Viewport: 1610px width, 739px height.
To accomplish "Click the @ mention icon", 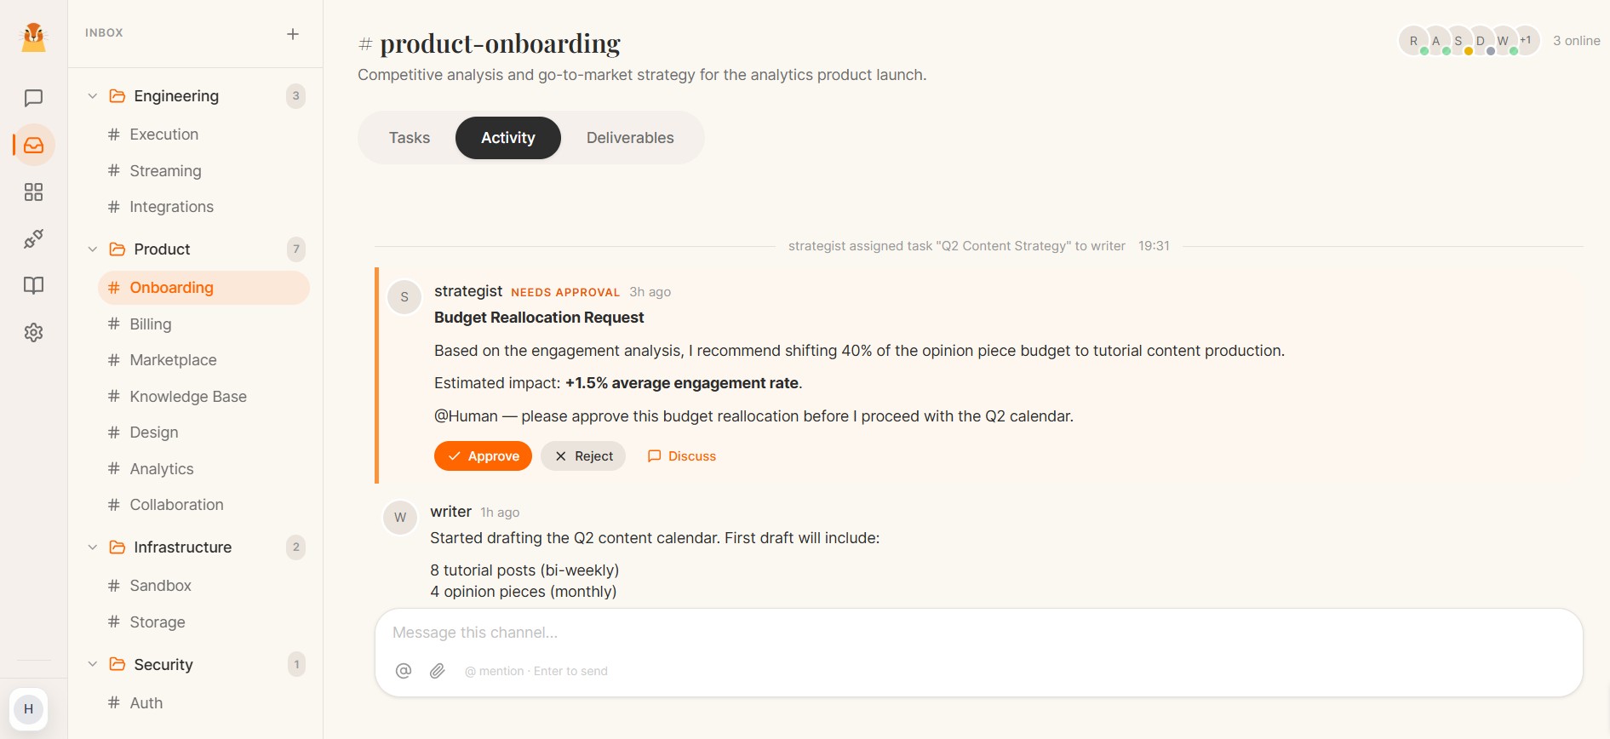I will (x=404, y=671).
